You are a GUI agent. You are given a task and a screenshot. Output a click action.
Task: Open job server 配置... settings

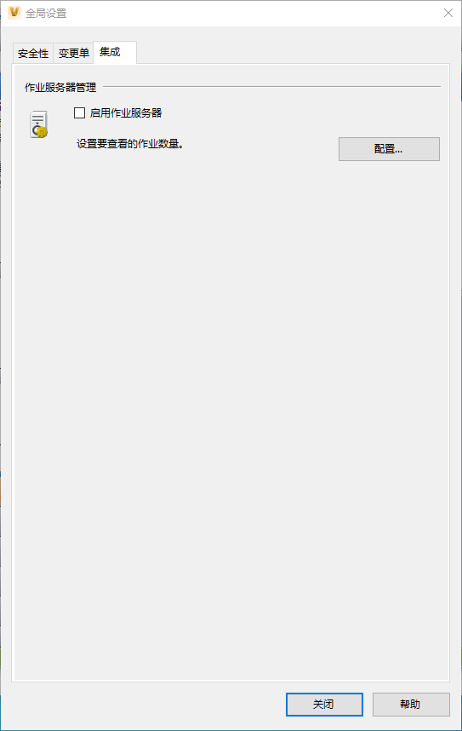[389, 149]
